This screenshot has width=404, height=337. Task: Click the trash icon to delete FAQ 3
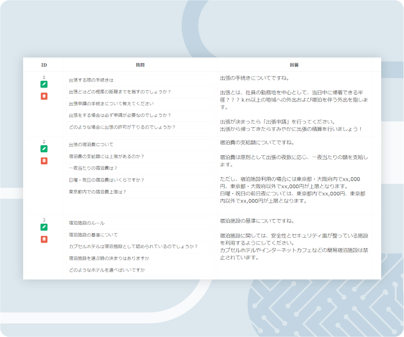(44, 239)
